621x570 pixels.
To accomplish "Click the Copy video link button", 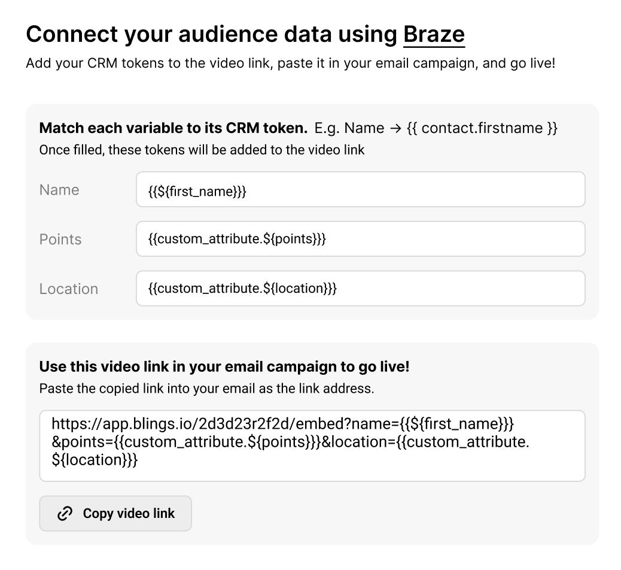I will pyautogui.click(x=115, y=513).
